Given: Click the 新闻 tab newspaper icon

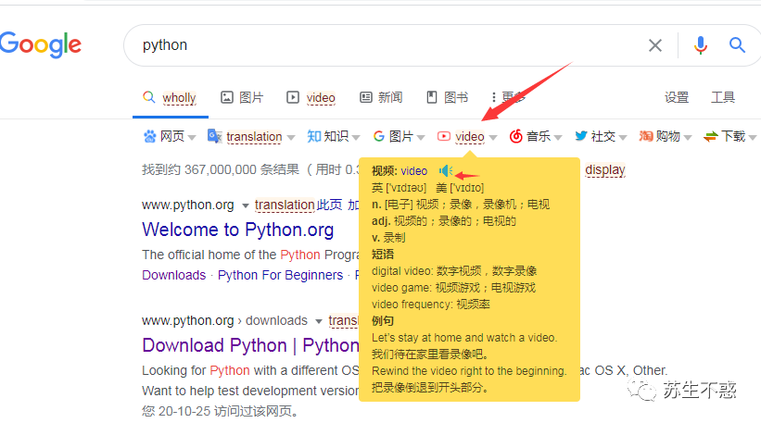Looking at the screenshot, I should point(366,97).
